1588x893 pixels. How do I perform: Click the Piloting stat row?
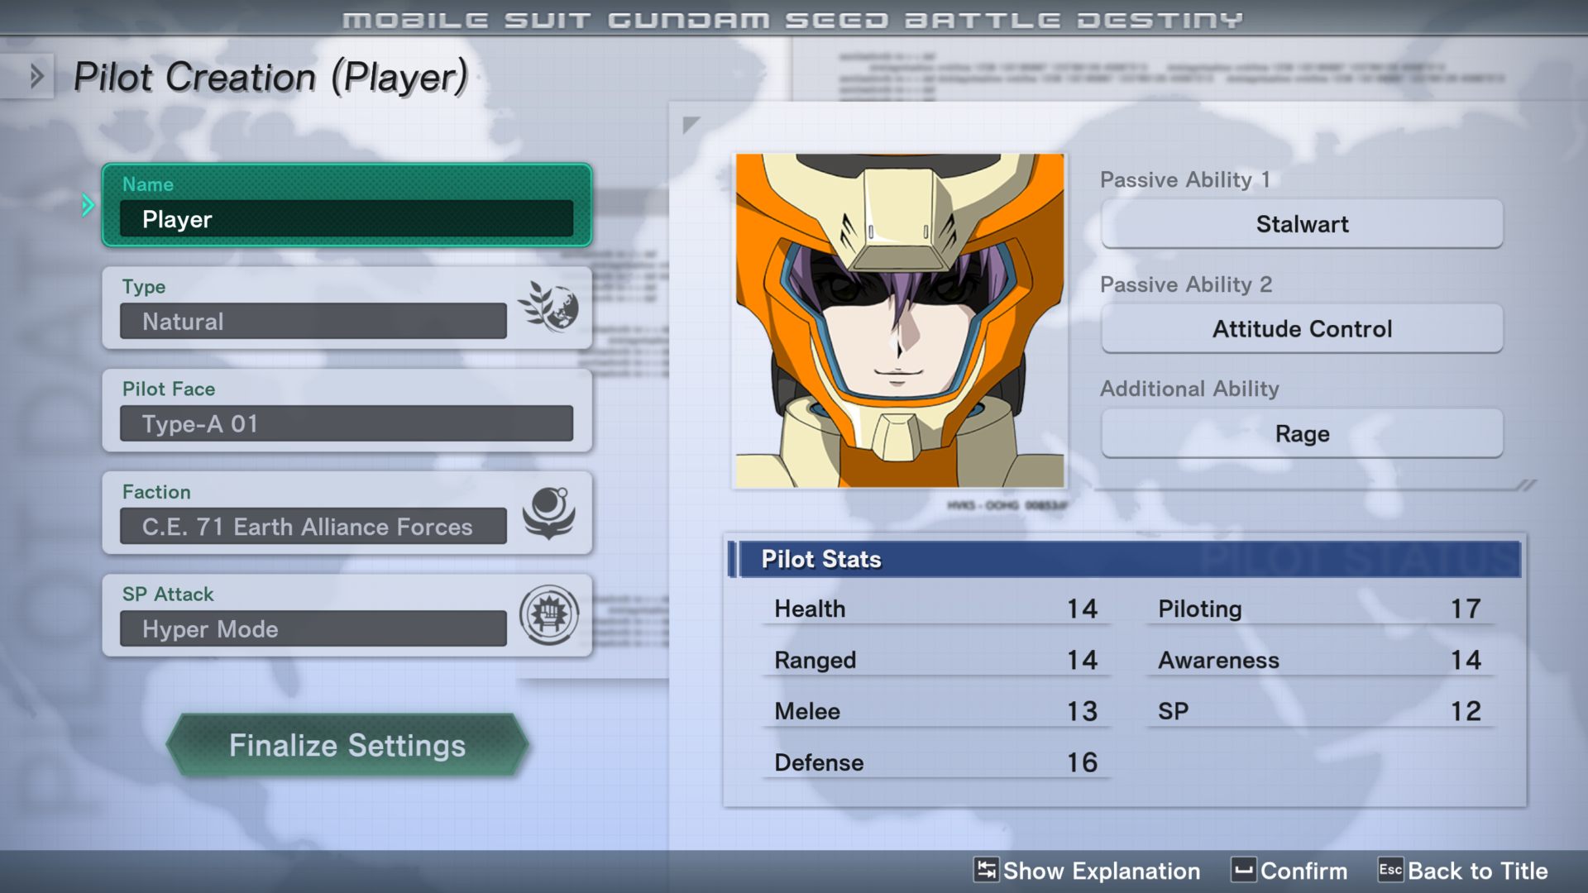[1320, 609]
